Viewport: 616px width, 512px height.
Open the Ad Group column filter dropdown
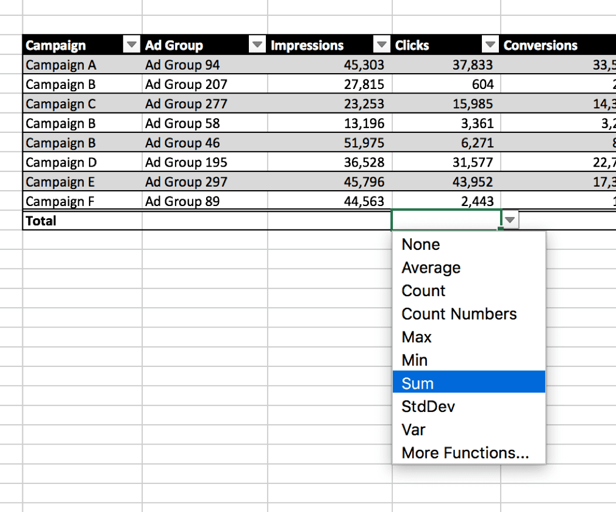257,44
